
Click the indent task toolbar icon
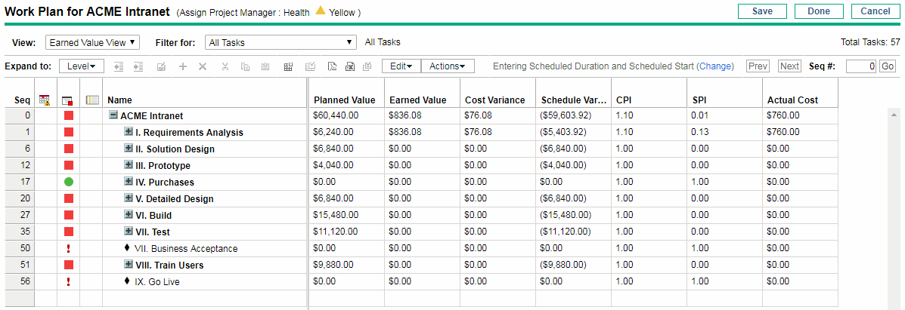pyautogui.click(x=138, y=66)
